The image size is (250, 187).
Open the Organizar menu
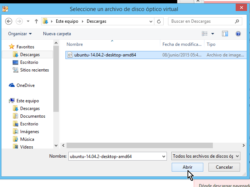coord(20,34)
